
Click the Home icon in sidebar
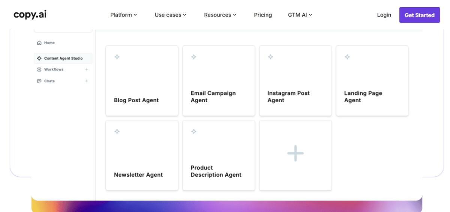point(39,43)
